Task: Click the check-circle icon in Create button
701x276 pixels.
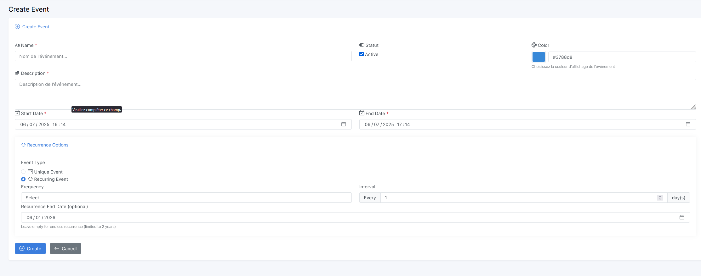Action: pos(22,248)
